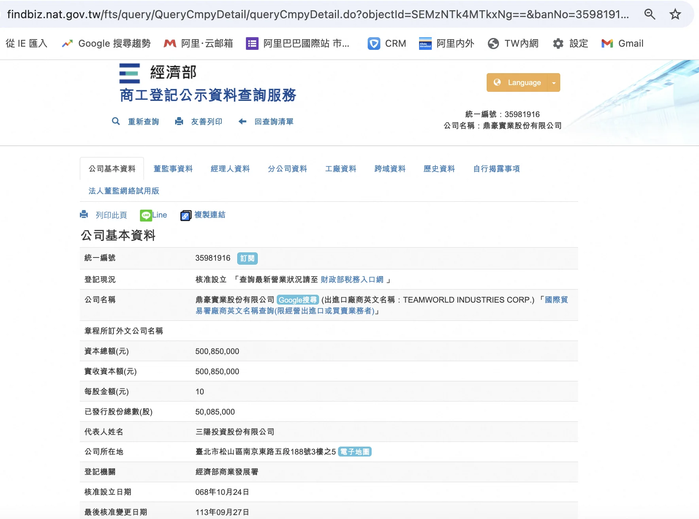Open the 歷史資料 tab

click(x=439, y=169)
